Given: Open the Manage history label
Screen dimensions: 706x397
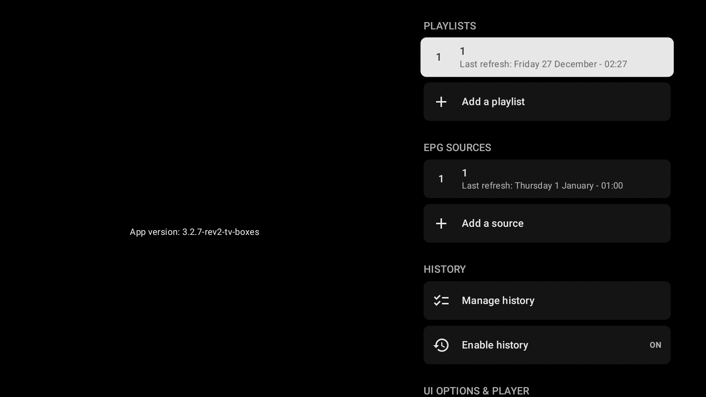Looking at the screenshot, I should pos(498,301).
